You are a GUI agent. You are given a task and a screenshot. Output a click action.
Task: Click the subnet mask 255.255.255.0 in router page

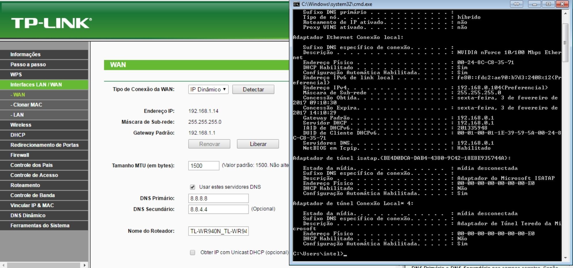pos(205,122)
